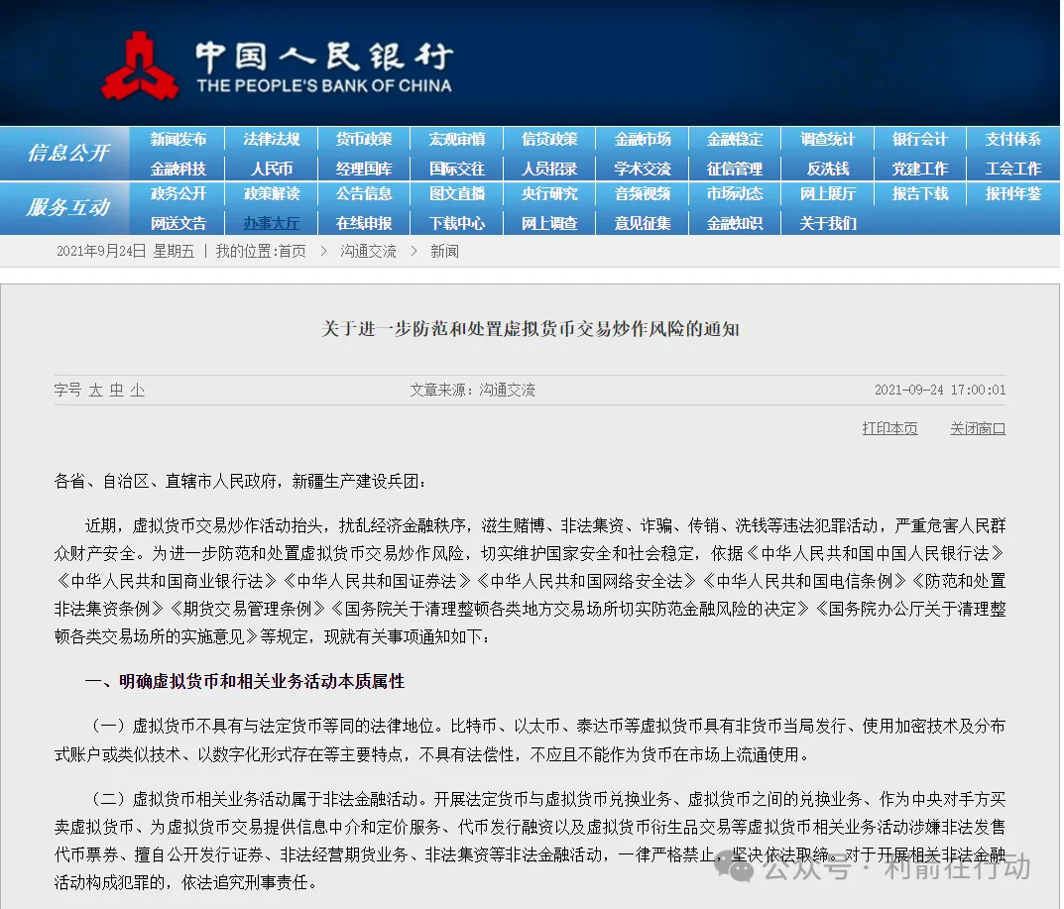Click the 反洗钱 navigation link
This screenshot has width=1064, height=909.
point(827,169)
